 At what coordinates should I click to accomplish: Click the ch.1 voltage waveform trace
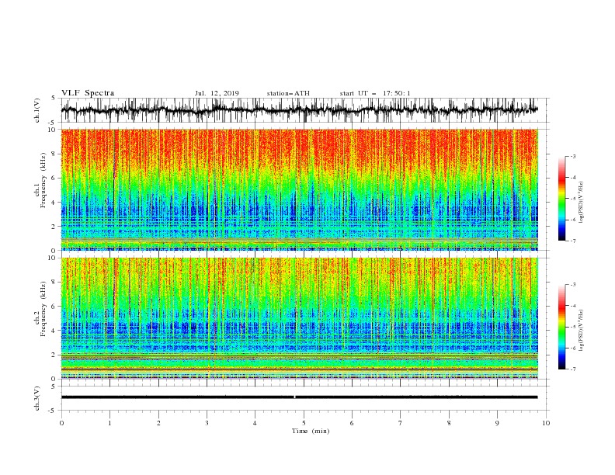(x=299, y=110)
